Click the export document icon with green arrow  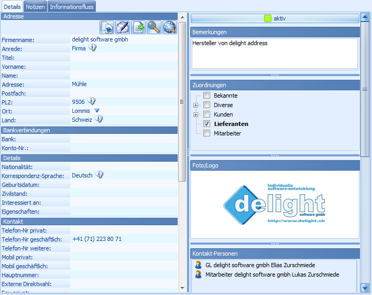tap(138, 27)
